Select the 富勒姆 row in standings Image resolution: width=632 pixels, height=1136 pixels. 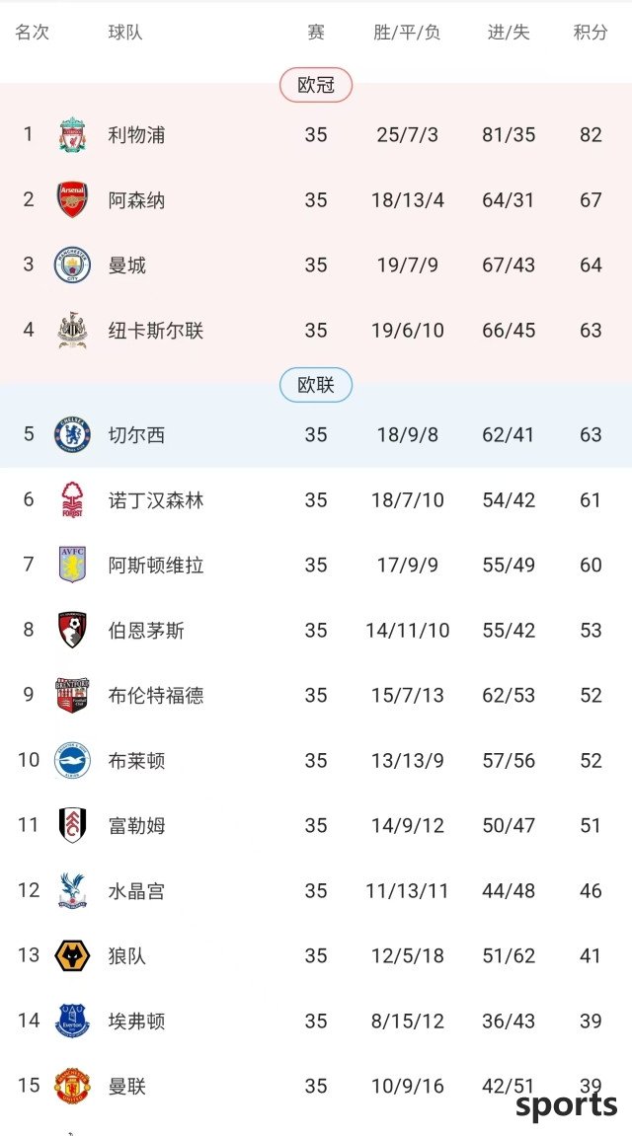pos(316,826)
